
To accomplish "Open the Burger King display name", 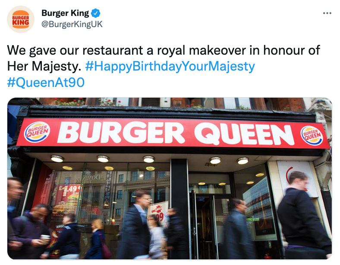I will click(65, 13).
